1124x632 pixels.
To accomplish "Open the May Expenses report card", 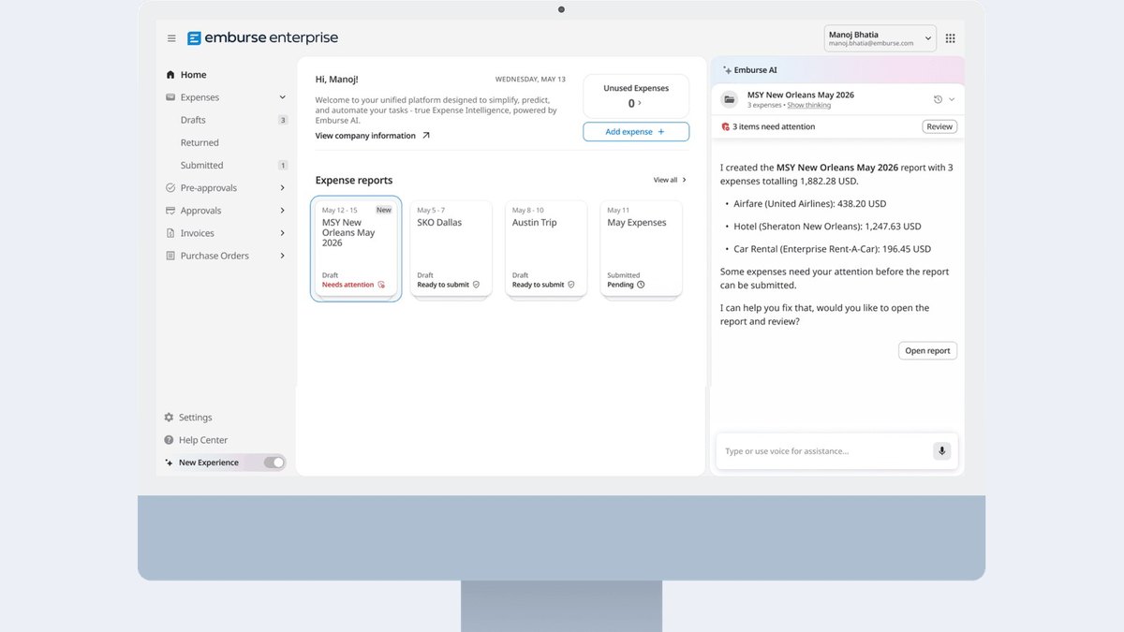I will point(641,248).
